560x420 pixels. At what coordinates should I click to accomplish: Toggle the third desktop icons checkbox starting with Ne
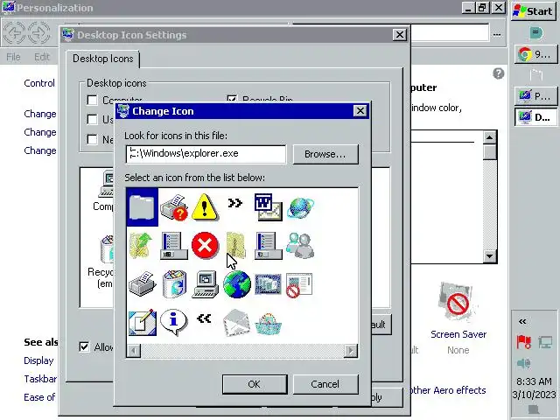tap(92, 139)
